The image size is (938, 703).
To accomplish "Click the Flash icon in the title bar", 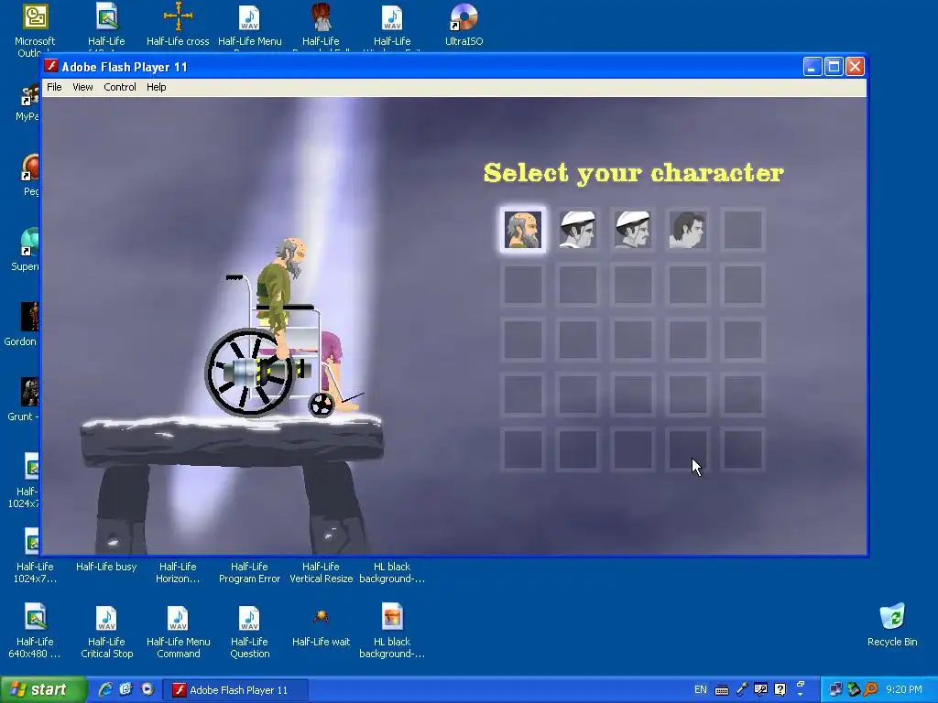I will pos(51,66).
